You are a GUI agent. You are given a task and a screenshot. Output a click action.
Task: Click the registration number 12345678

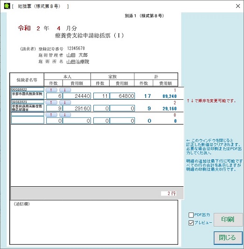(x=76, y=48)
